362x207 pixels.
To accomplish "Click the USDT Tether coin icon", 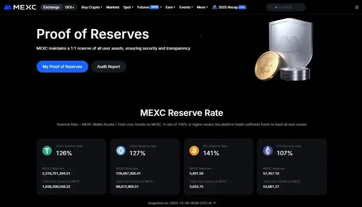I will tap(47, 150).
